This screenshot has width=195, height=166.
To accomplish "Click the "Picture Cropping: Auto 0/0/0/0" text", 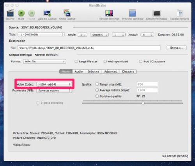I will (x=34, y=138).
